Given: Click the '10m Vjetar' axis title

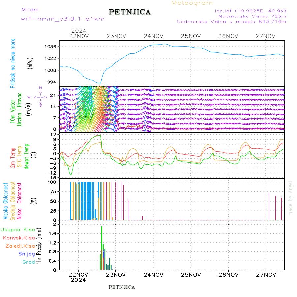Looking at the screenshot, I should [x=12, y=112].
